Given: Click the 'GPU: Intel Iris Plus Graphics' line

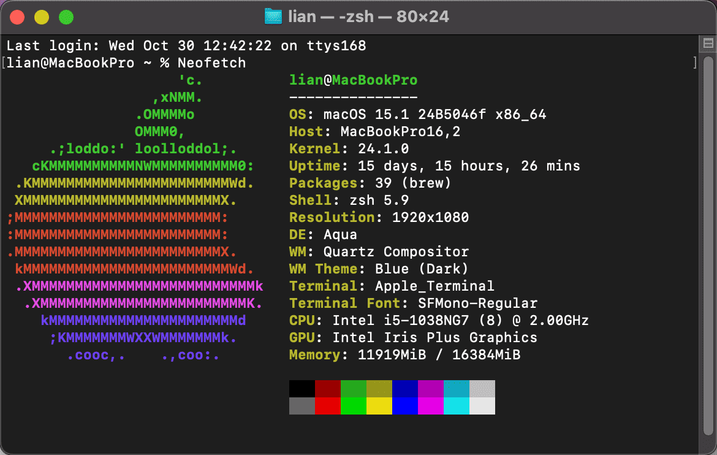Looking at the screenshot, I should click(x=414, y=337).
